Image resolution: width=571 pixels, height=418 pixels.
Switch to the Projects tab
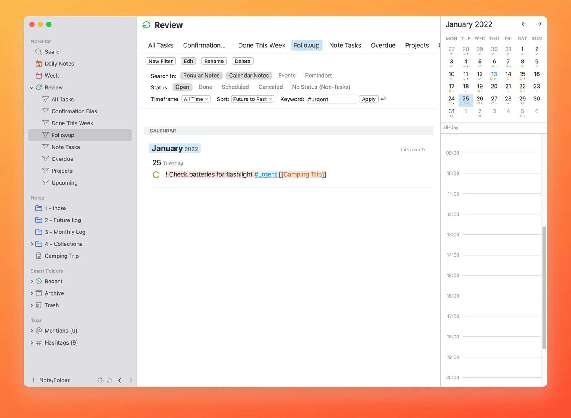pyautogui.click(x=417, y=45)
